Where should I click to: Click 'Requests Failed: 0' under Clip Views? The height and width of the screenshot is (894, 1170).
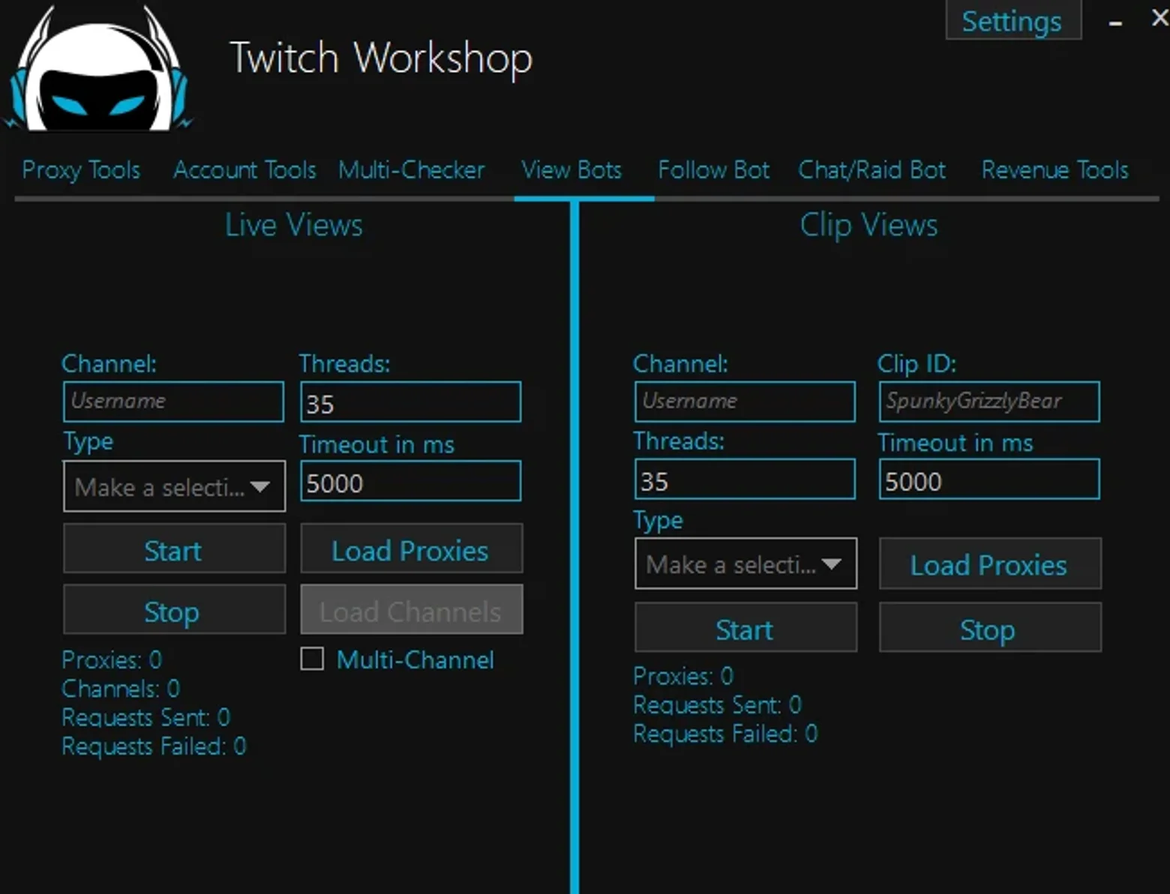click(x=725, y=734)
